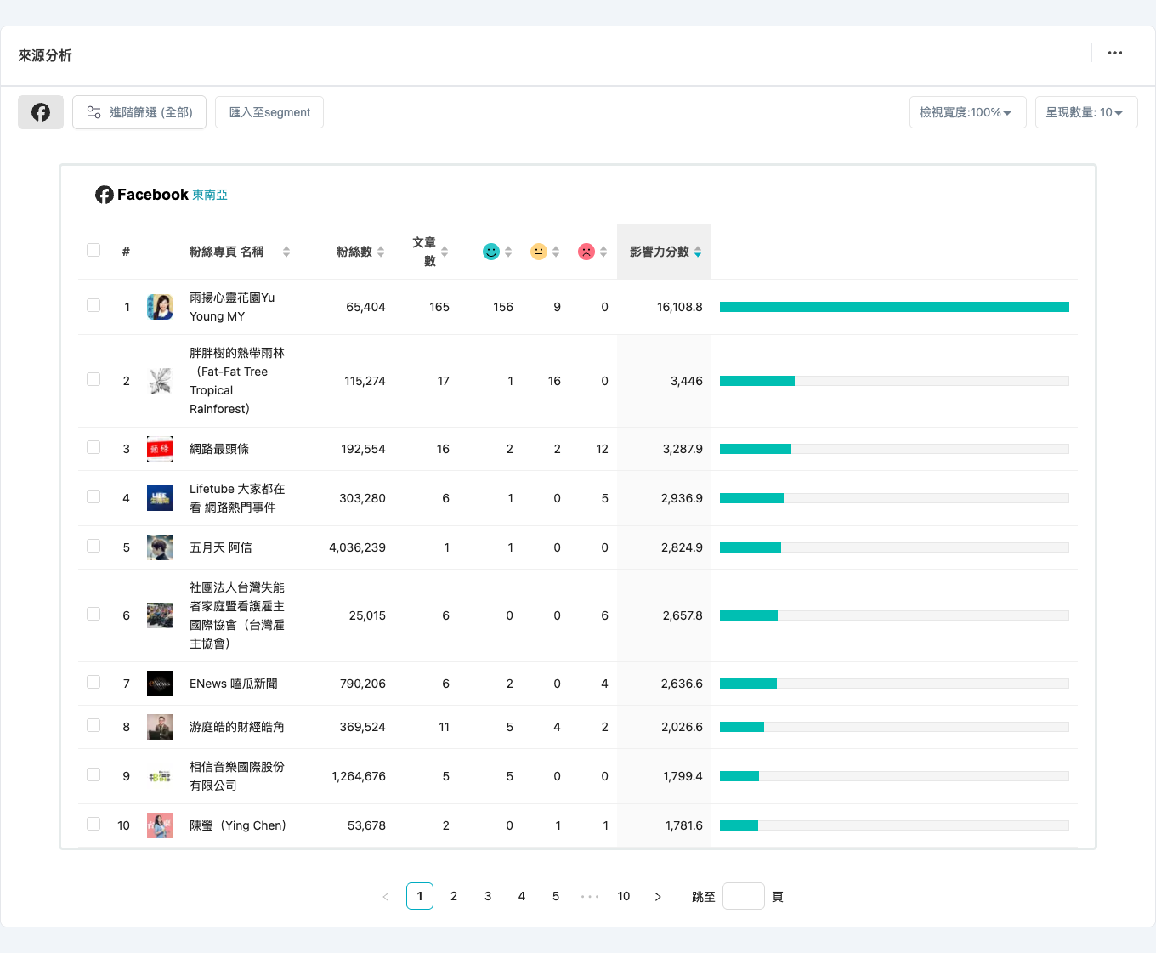Image resolution: width=1156 pixels, height=953 pixels.
Task: Go to the next page arrow
Action: [x=658, y=896]
